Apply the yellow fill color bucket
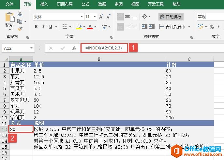 79,27
